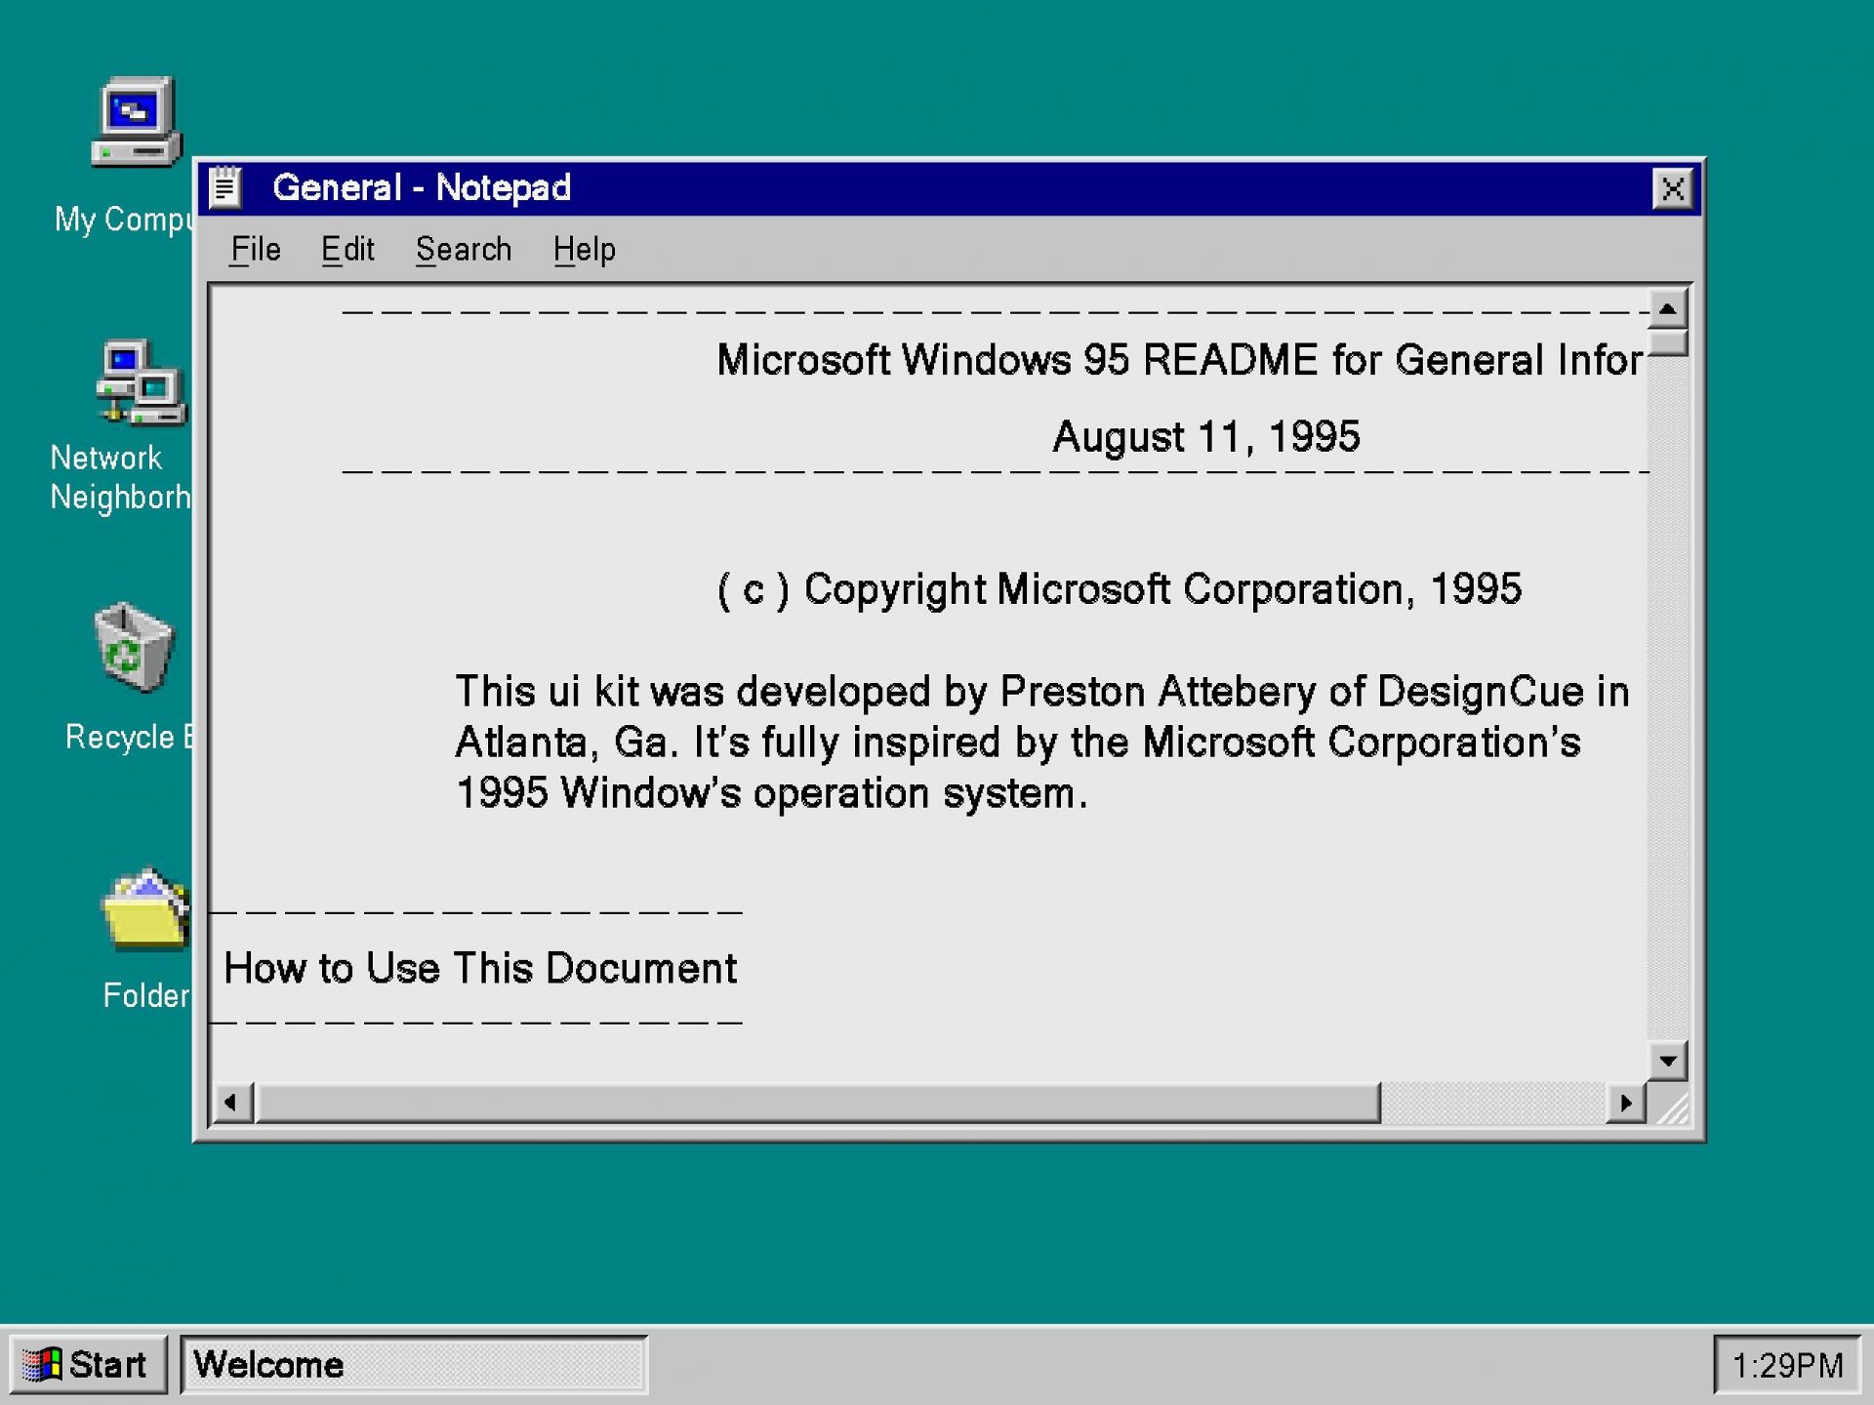Viewport: 1874px width, 1405px height.
Task: Click the close button on Notepad window
Action: click(x=1675, y=187)
